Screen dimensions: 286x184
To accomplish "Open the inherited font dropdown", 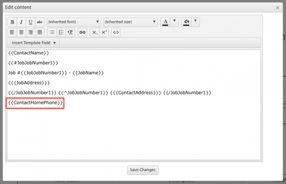I will pos(74,22).
